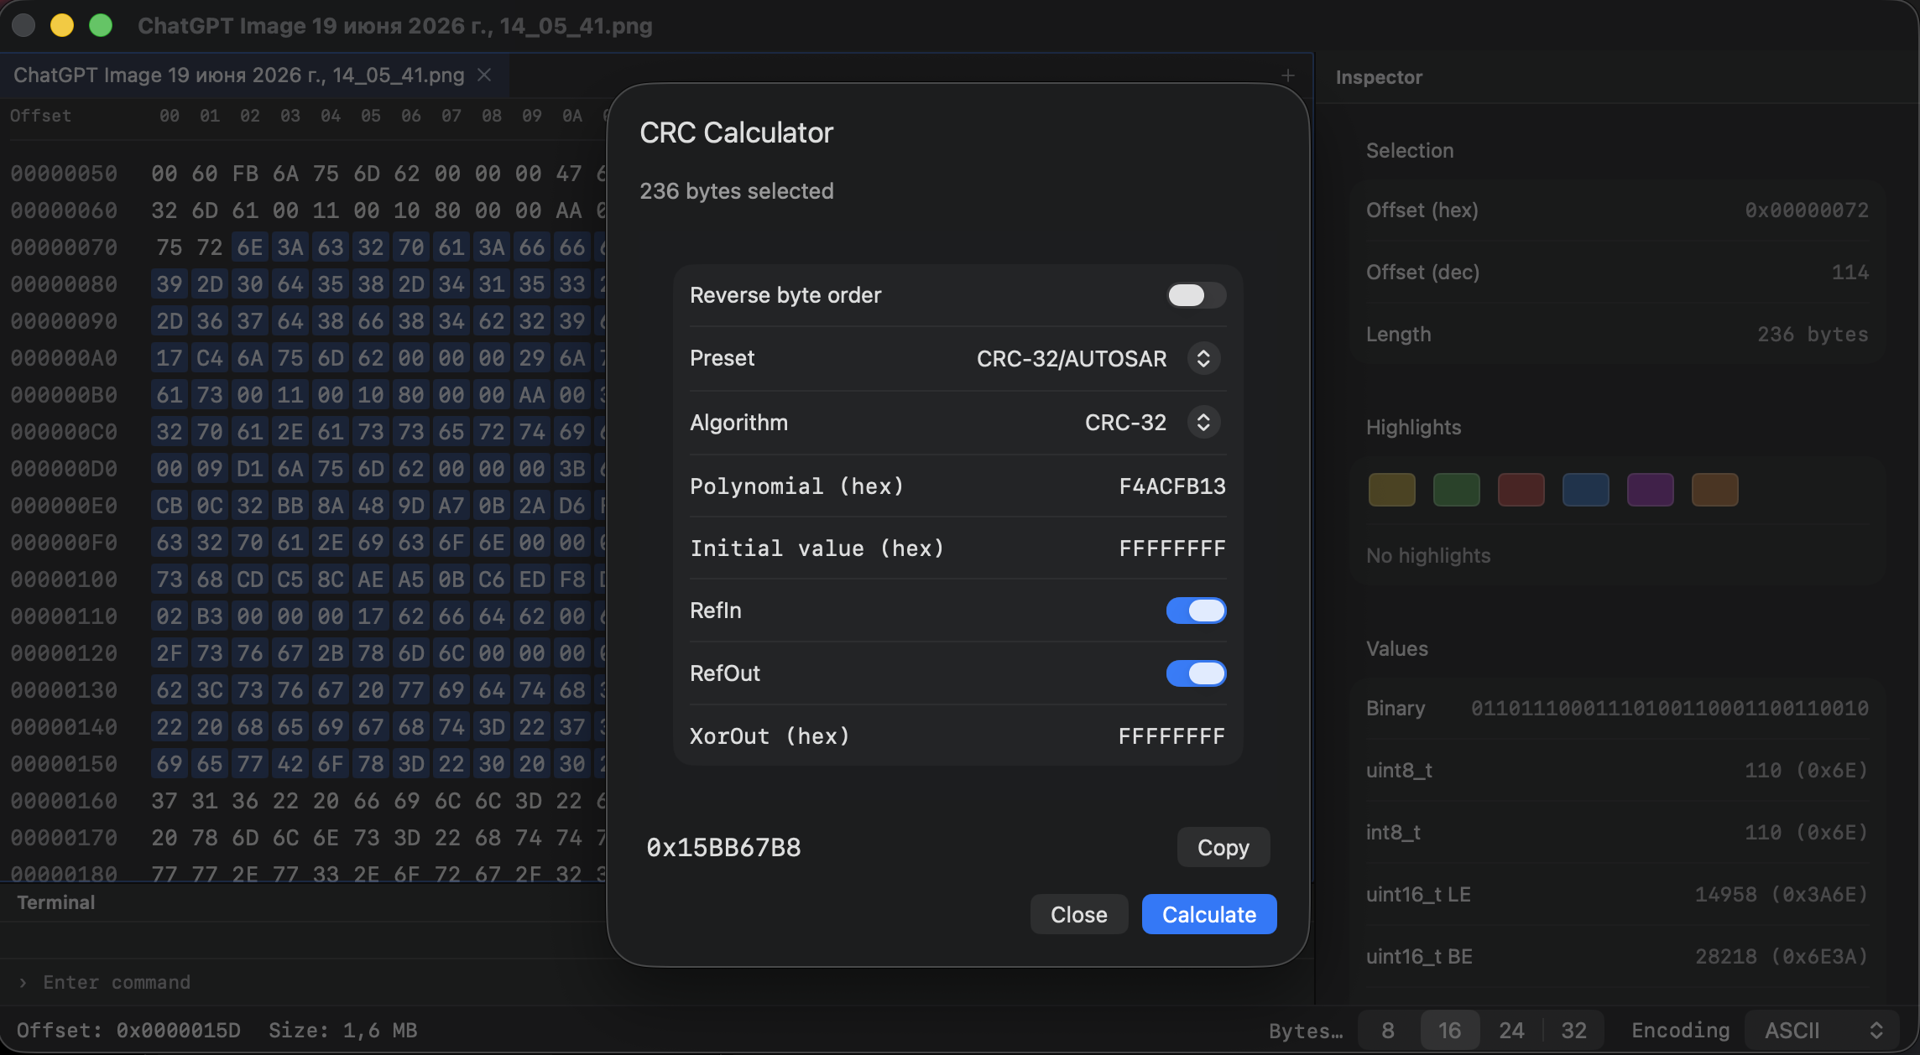The image size is (1920, 1055).
Task: Open the Preset stepper arrows
Action: [1203, 358]
